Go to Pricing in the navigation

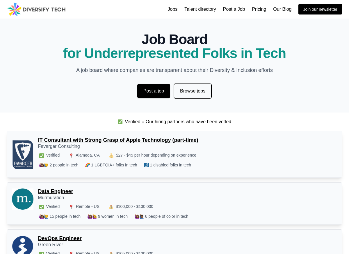pyautogui.click(x=259, y=9)
